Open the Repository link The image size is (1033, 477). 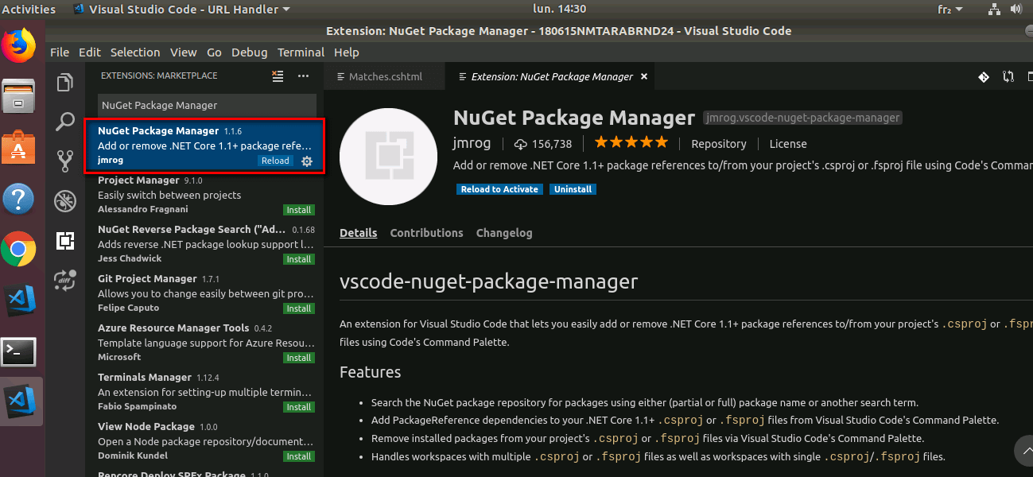(x=718, y=144)
